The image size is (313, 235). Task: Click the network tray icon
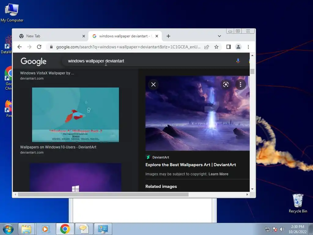(267, 229)
